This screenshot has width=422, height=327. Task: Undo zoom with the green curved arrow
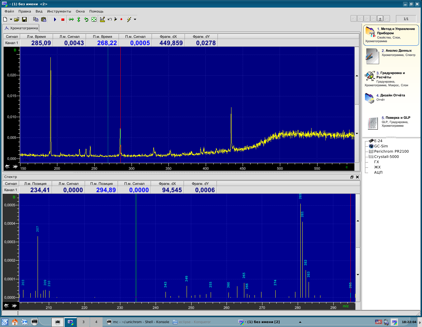click(x=86, y=19)
